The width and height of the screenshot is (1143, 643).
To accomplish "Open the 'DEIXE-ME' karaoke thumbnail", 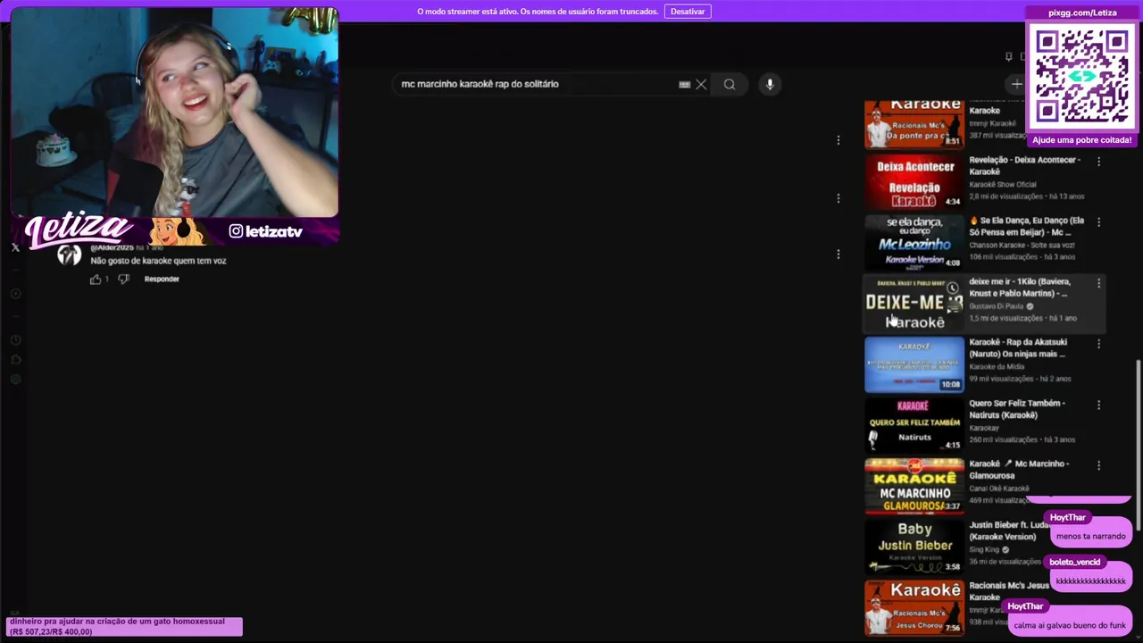I will (x=914, y=304).
